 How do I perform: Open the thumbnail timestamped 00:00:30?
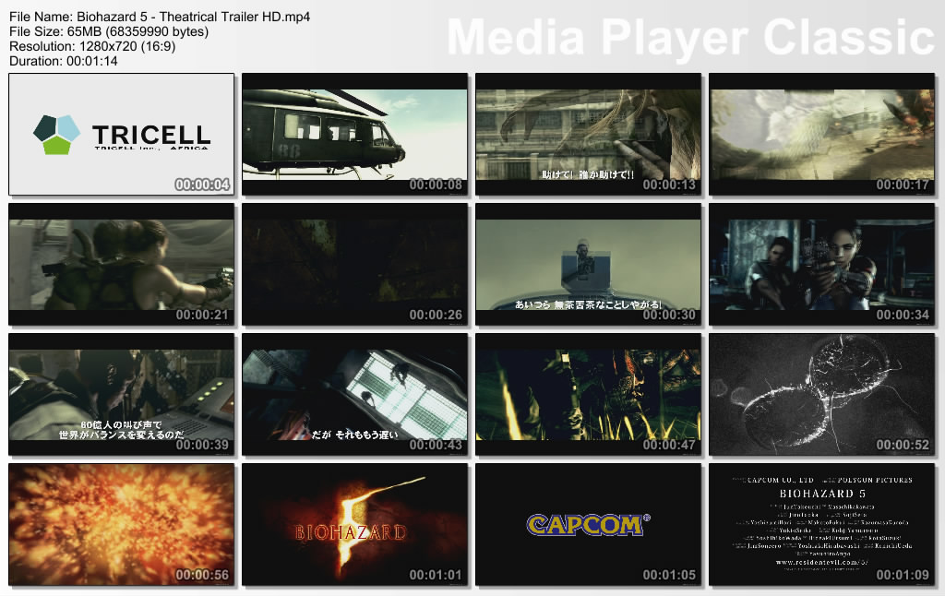[588, 264]
